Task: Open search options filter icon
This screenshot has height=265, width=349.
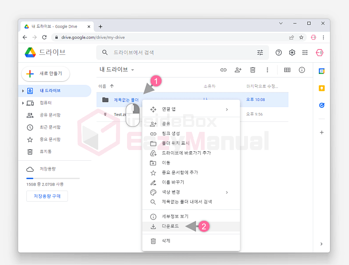Action: (x=260, y=52)
